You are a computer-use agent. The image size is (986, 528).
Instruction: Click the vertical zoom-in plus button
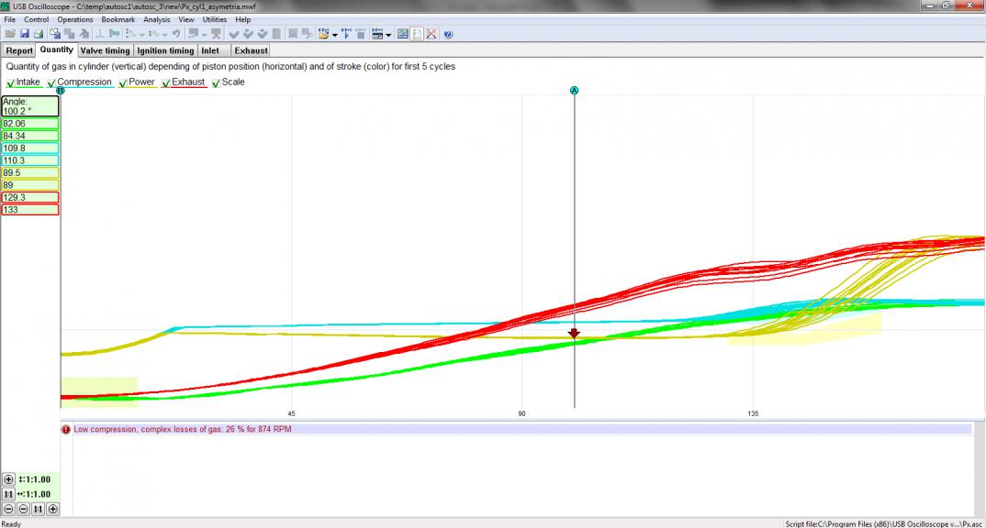click(x=8, y=479)
